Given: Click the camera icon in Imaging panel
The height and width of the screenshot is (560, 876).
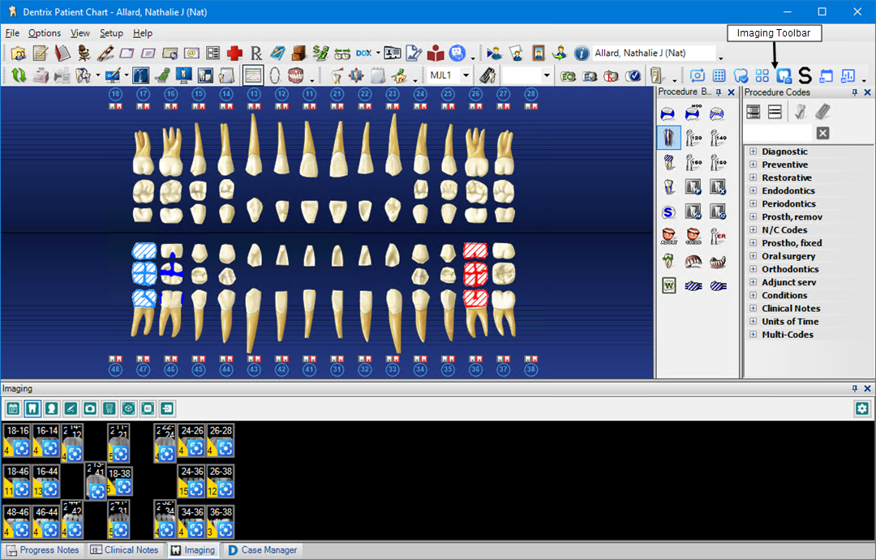Looking at the screenshot, I should (x=90, y=408).
